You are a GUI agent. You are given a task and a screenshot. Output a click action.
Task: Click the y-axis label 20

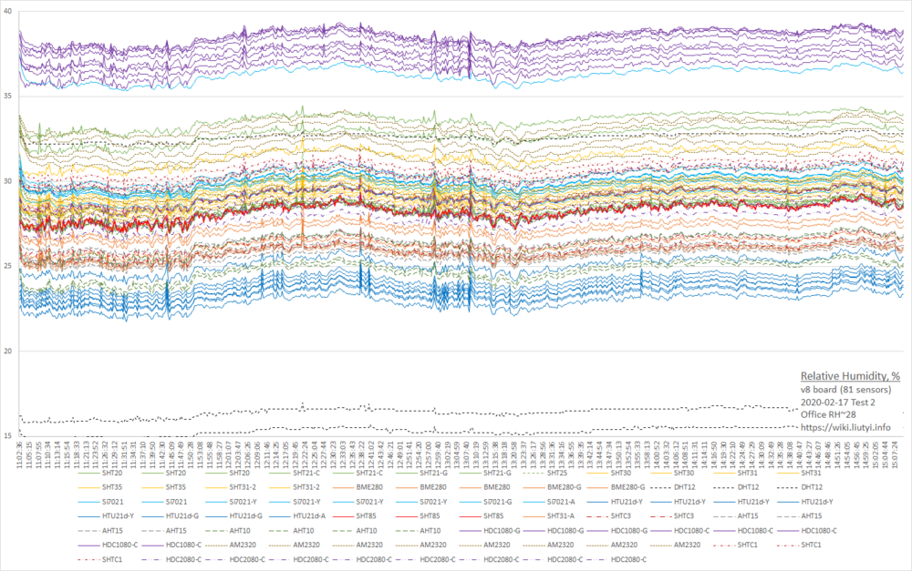[7, 351]
